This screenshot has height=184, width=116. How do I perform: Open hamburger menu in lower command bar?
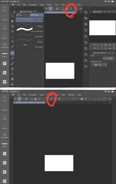15,99
